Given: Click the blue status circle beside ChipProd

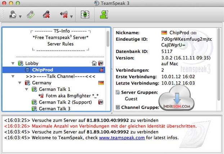Looking at the screenshot, I should click(x=27, y=70).
